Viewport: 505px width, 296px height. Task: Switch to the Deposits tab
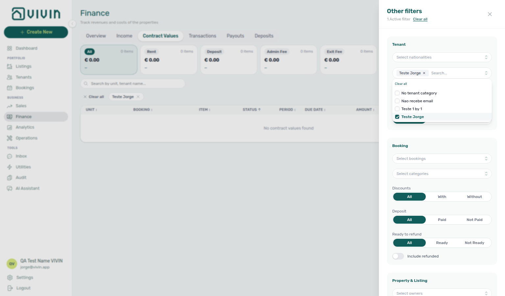tap(264, 36)
